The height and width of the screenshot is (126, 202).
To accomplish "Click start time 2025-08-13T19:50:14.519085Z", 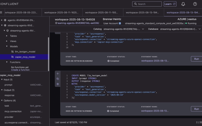I will pyautogui.click(x=79, y=111).
